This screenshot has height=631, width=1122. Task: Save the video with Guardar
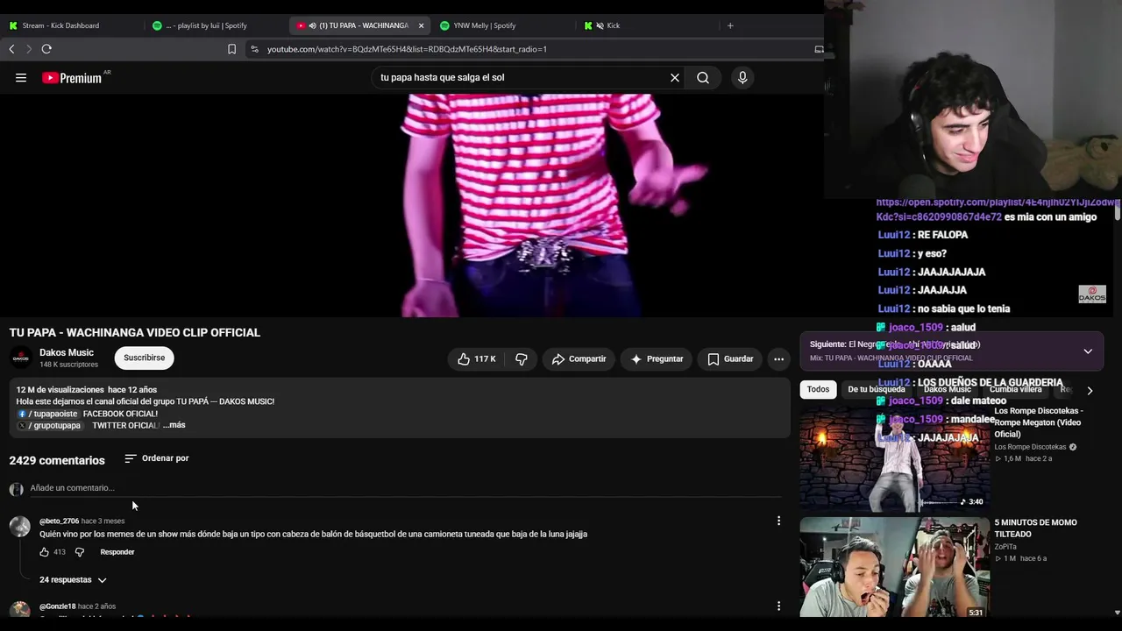tap(730, 358)
